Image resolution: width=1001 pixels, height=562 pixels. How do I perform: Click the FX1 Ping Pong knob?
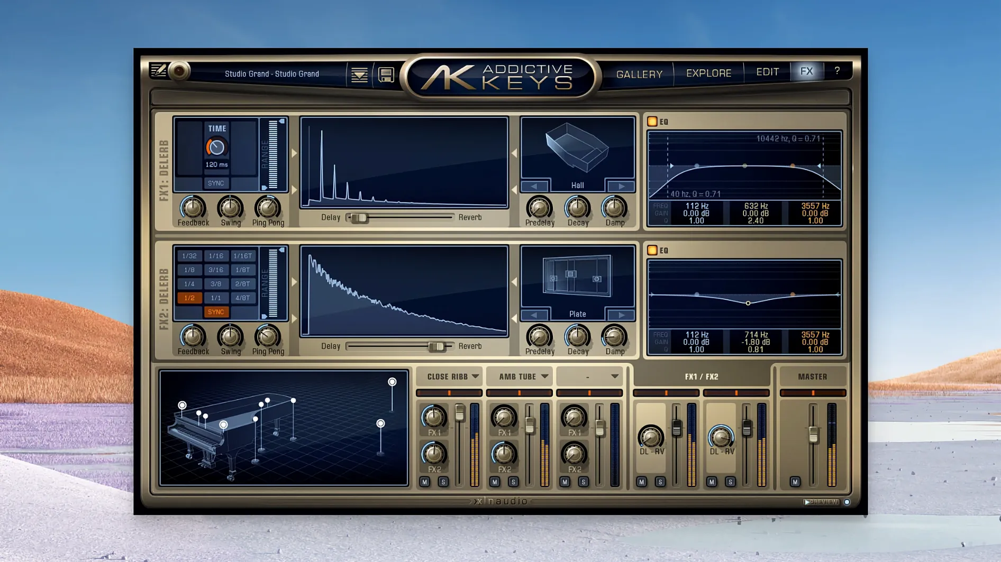268,207
